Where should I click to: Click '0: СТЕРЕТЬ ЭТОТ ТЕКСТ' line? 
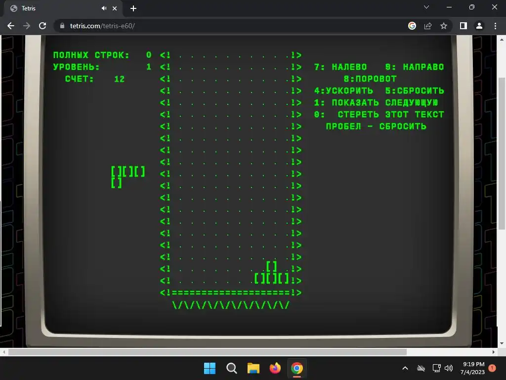point(379,114)
